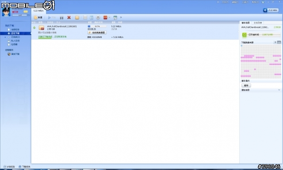Click the green download status arrow icon
The width and height of the screenshot is (283, 170).
tap(34, 27)
